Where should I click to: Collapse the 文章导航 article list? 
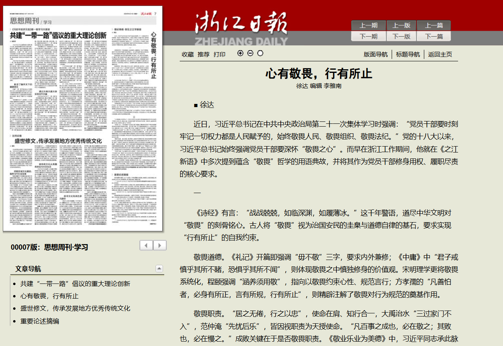pos(159,268)
